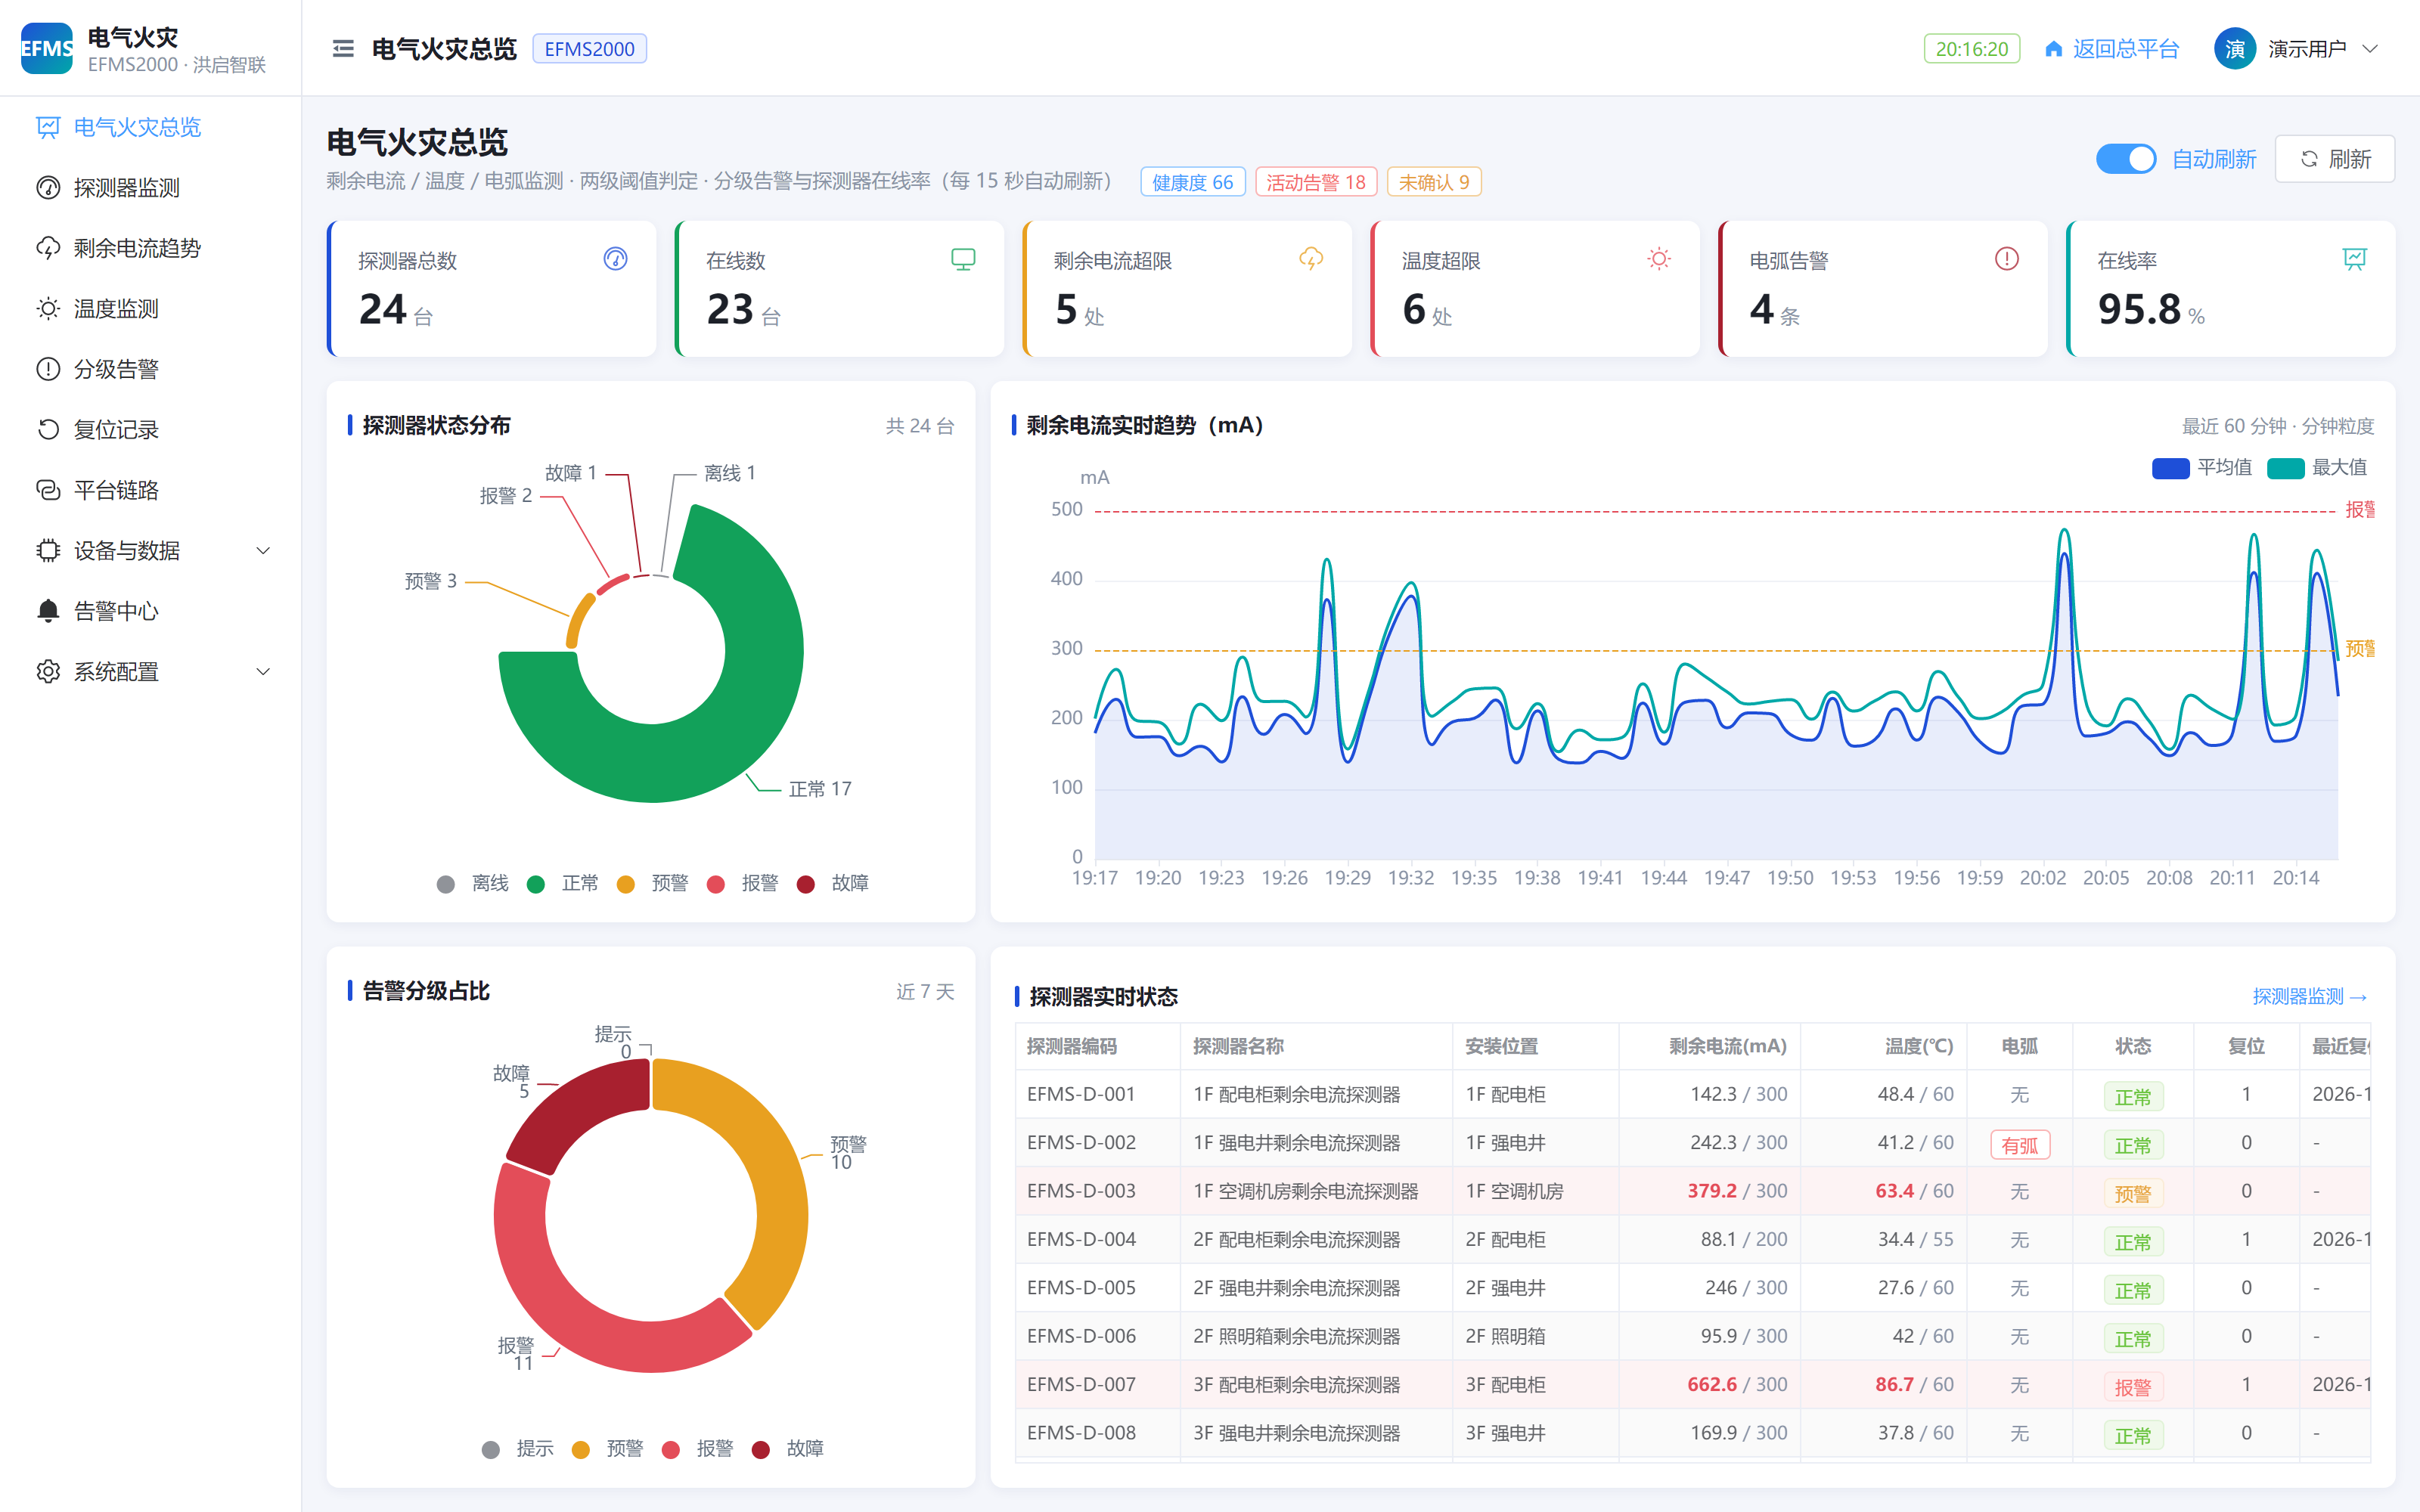Click the sun icon next to 温度监测
Screen dimensions: 2420x1512
pyautogui.click(x=48, y=308)
